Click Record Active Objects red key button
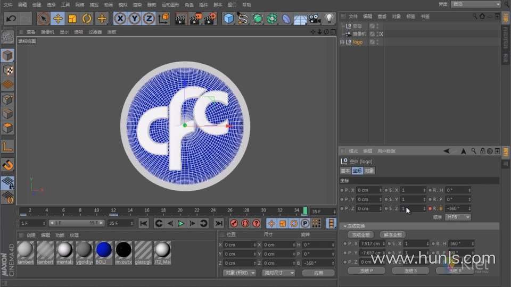Screen dimensions: 511x287 click(x=234, y=223)
